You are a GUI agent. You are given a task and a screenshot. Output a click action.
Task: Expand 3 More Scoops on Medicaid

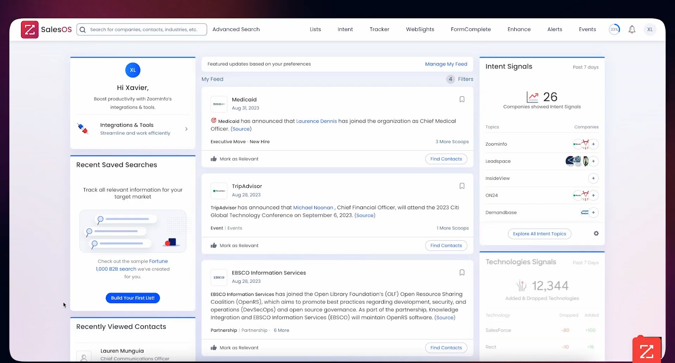point(452,142)
